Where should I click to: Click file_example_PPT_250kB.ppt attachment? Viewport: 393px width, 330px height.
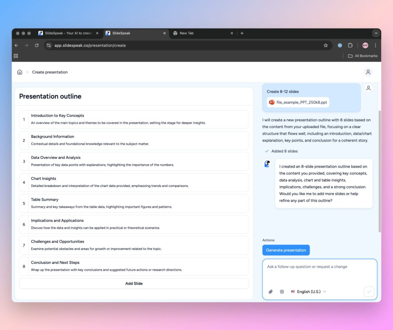pos(298,102)
